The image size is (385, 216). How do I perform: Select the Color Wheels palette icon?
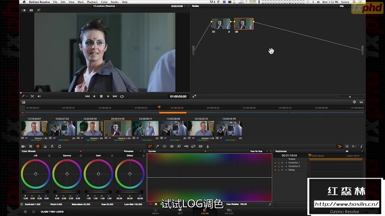38,146
